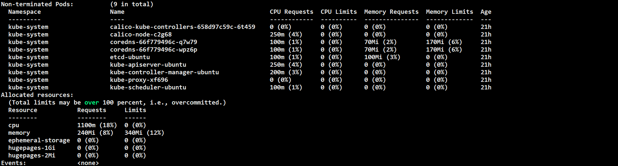Click the CPU Requests column header
618x166 pixels.
[291, 12]
